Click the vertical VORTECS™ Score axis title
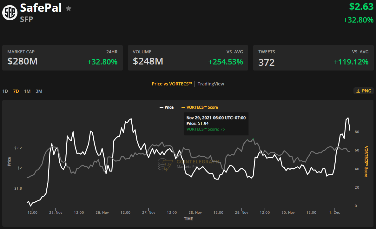The width and height of the screenshot is (376, 229). [366, 162]
